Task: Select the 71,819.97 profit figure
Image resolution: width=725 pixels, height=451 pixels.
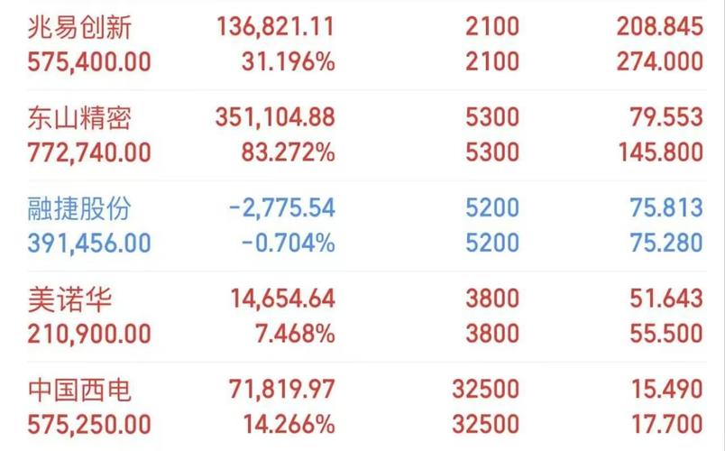Action: [x=281, y=390]
